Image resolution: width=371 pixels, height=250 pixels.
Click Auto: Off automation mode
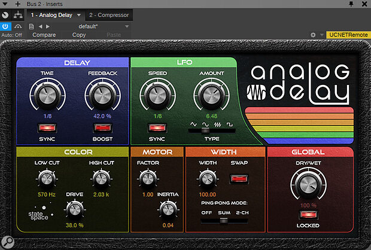click(11, 35)
